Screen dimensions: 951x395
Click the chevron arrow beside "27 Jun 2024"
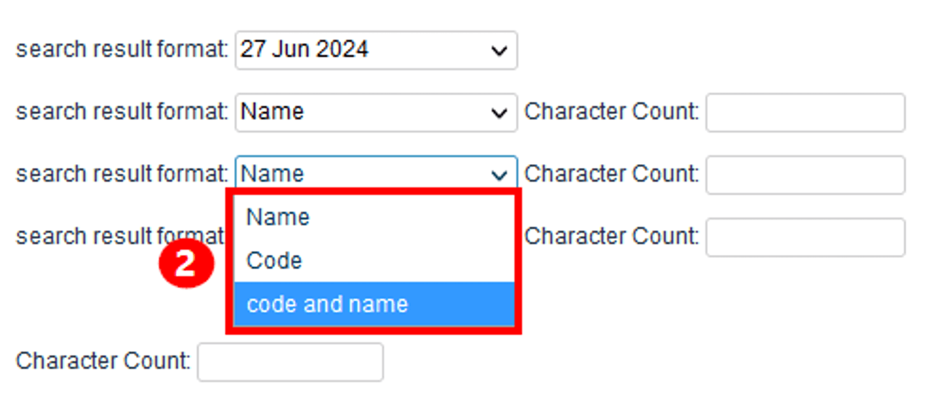[x=499, y=50]
